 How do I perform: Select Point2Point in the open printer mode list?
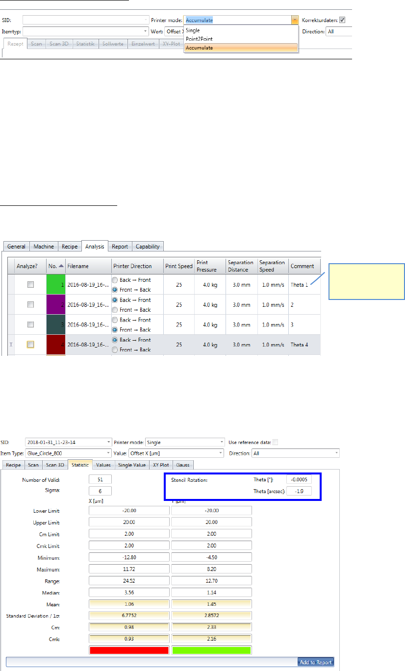199,39
